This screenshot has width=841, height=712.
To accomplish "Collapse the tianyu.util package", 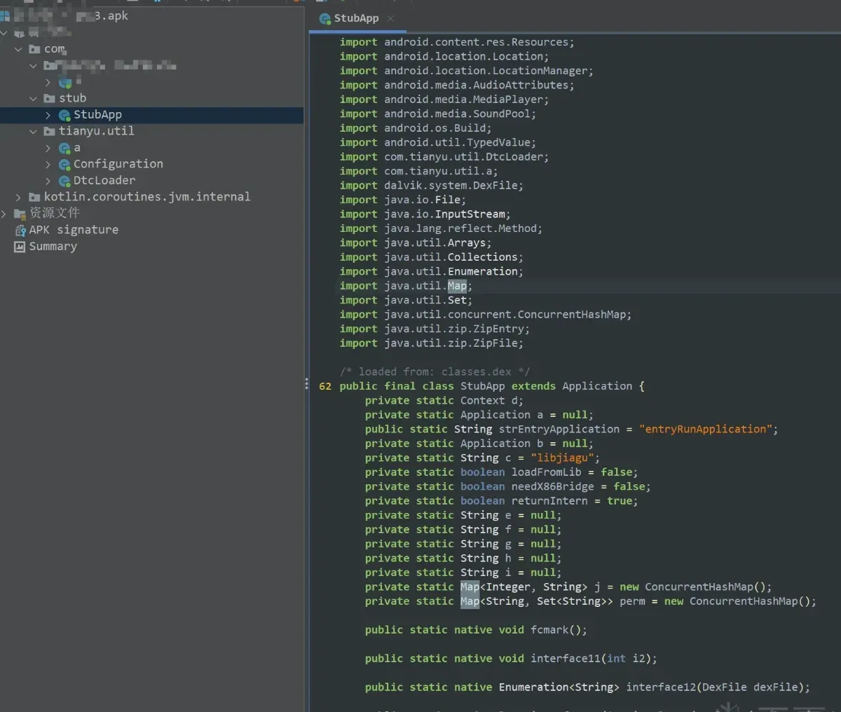I will pos(33,131).
